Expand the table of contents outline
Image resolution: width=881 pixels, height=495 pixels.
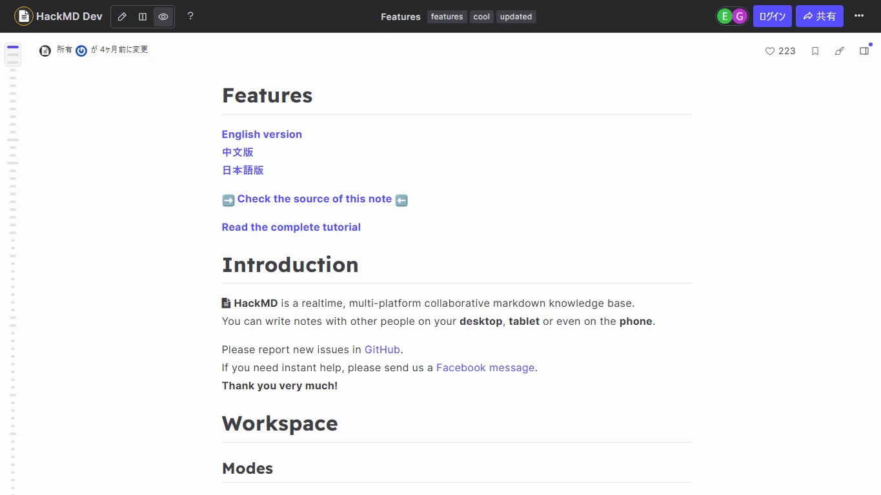[13, 55]
